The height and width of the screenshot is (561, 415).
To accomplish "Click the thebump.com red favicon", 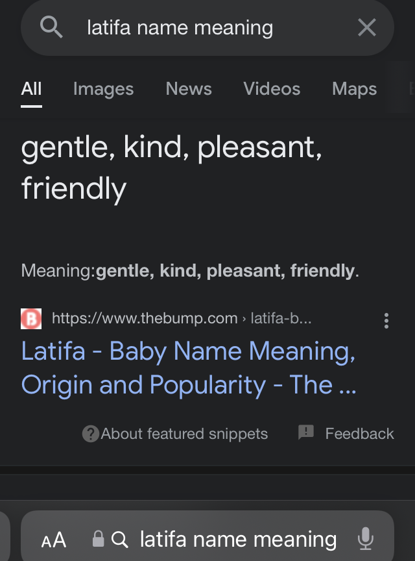I will (31, 318).
